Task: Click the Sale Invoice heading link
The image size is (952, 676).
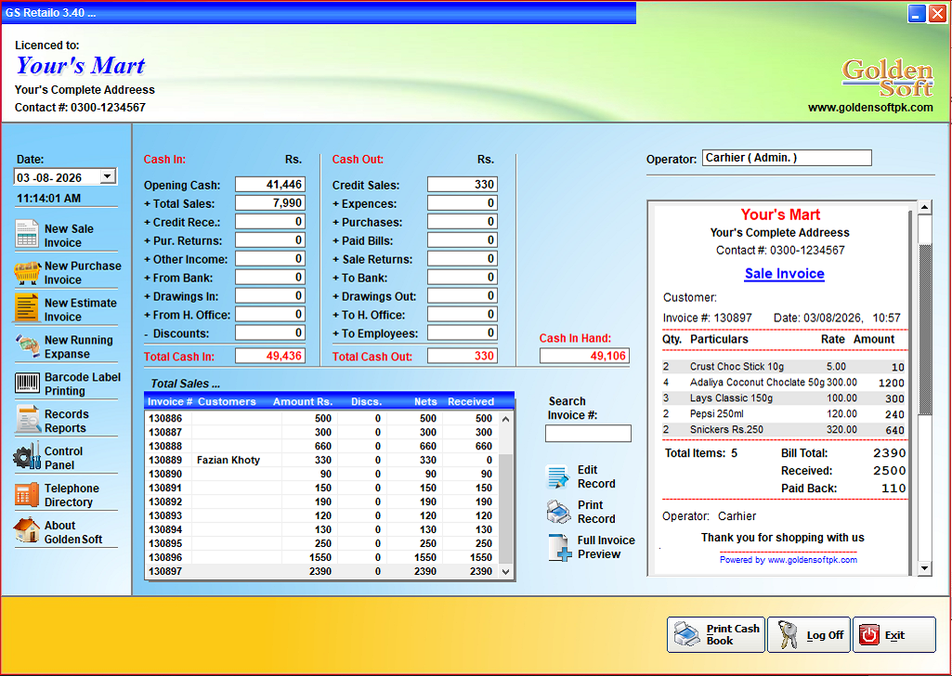Action: 785,274
